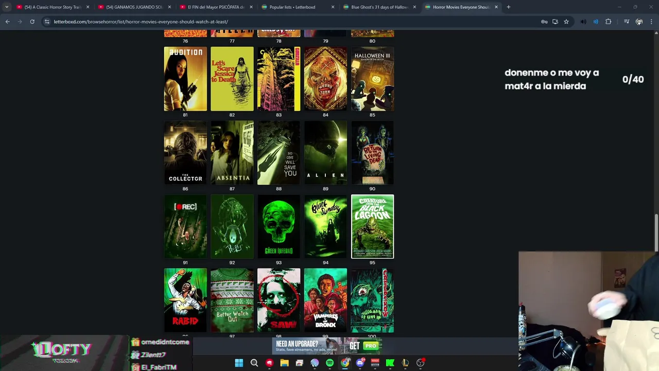The width and height of the screenshot is (659, 371).
Task: Open Voicemeeter from the taskbar
Action: click(x=375, y=363)
